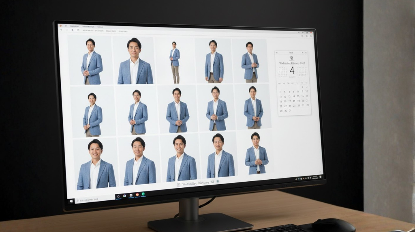
Task: Click the forward arrow in the toolbar
Action: [x=66, y=30]
